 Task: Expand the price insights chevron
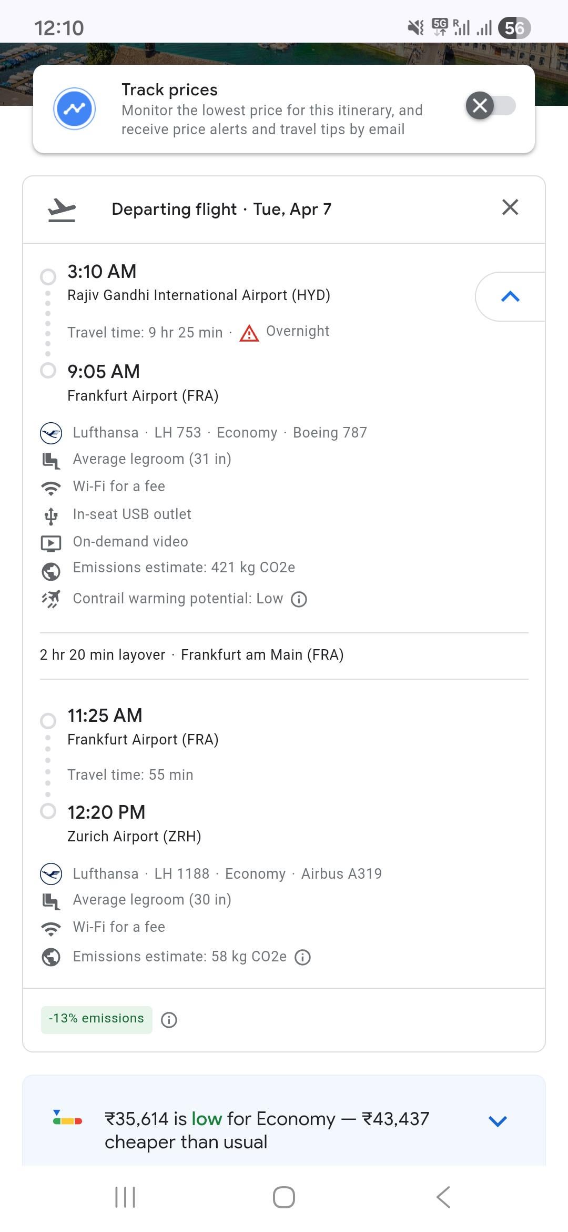pyautogui.click(x=497, y=1121)
